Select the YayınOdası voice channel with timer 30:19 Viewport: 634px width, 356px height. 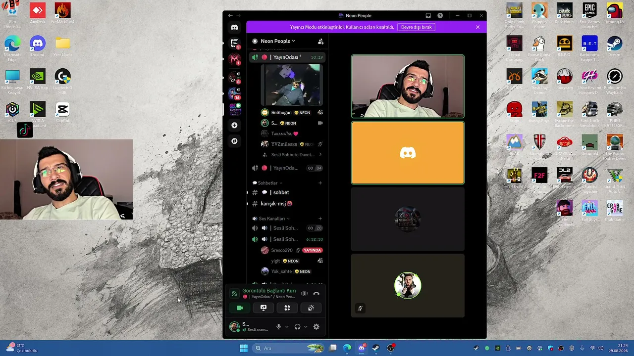coord(287,57)
